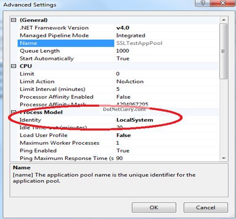The width and height of the screenshot is (236, 219).
Task: Click the Queue Length value 1000
Action: tap(123, 51)
